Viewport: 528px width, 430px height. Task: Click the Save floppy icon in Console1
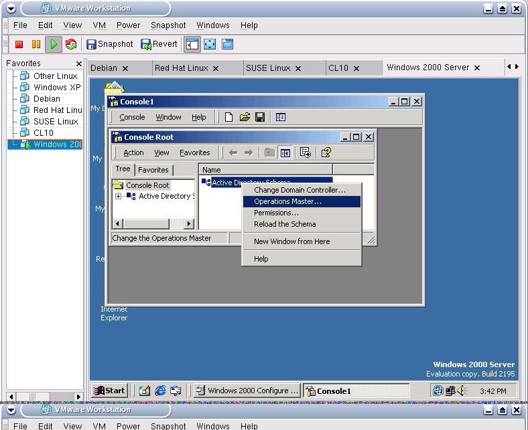[260, 117]
